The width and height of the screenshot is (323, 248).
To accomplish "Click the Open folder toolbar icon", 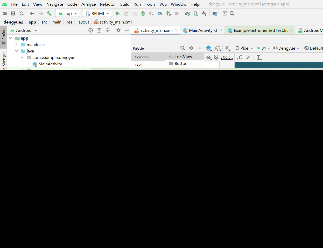I will click(5, 13).
